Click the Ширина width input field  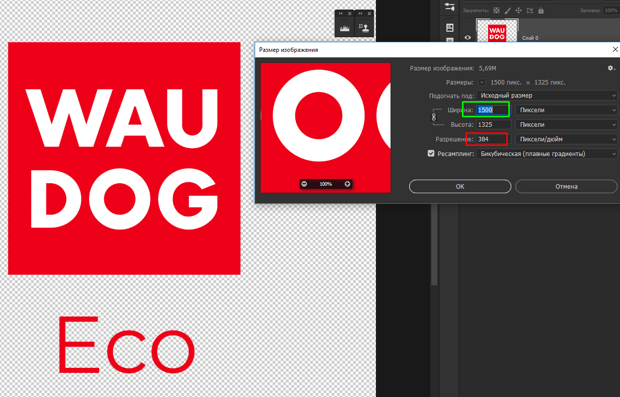tap(493, 110)
